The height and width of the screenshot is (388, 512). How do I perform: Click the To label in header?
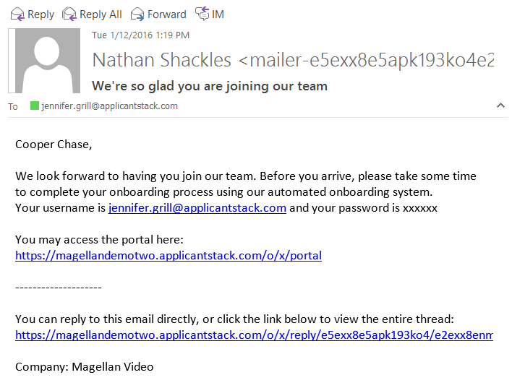pyautogui.click(x=12, y=107)
